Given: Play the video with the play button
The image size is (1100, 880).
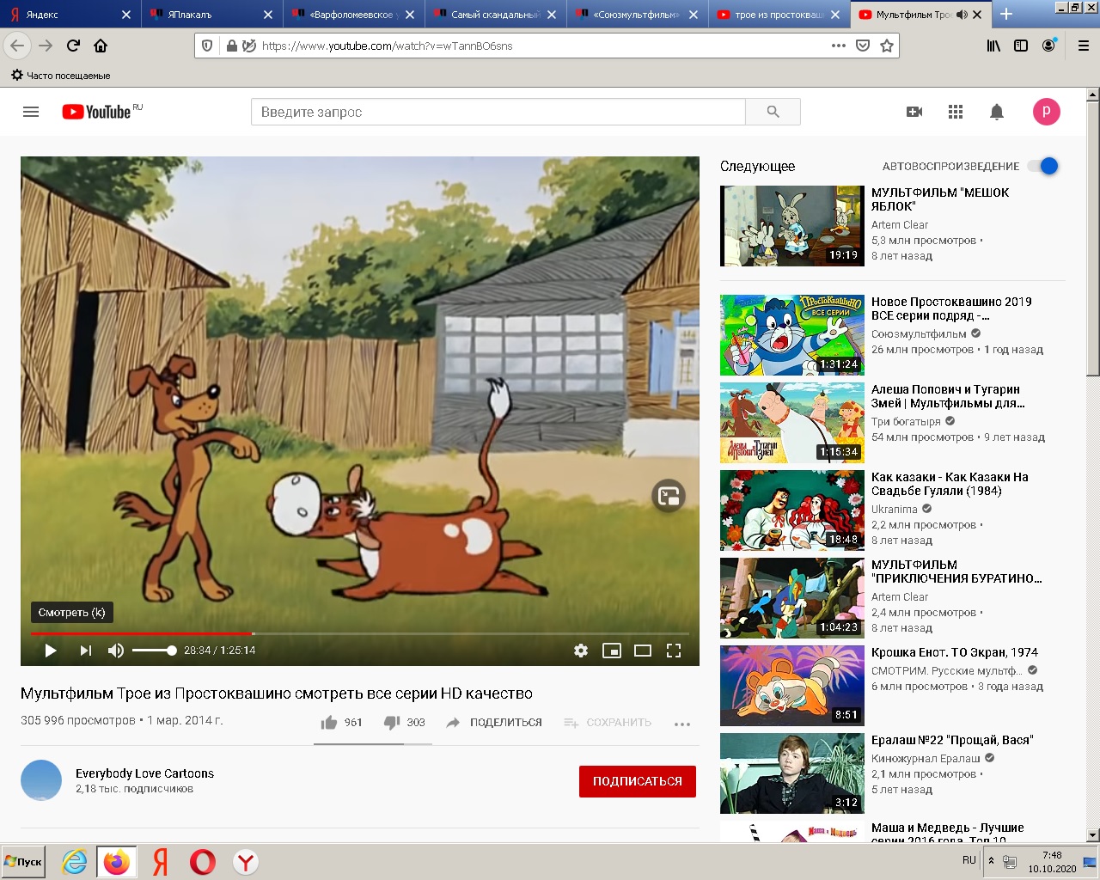Looking at the screenshot, I should (x=51, y=651).
